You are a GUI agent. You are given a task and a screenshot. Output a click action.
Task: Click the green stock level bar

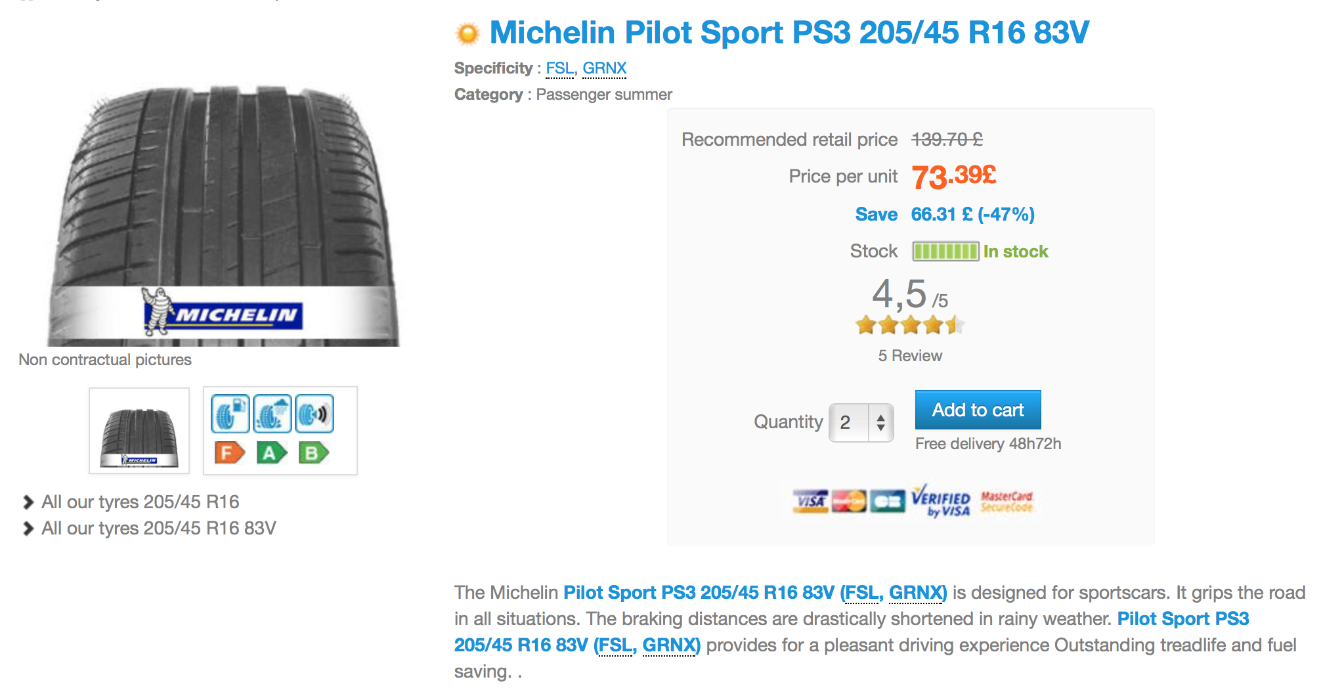[x=945, y=251]
